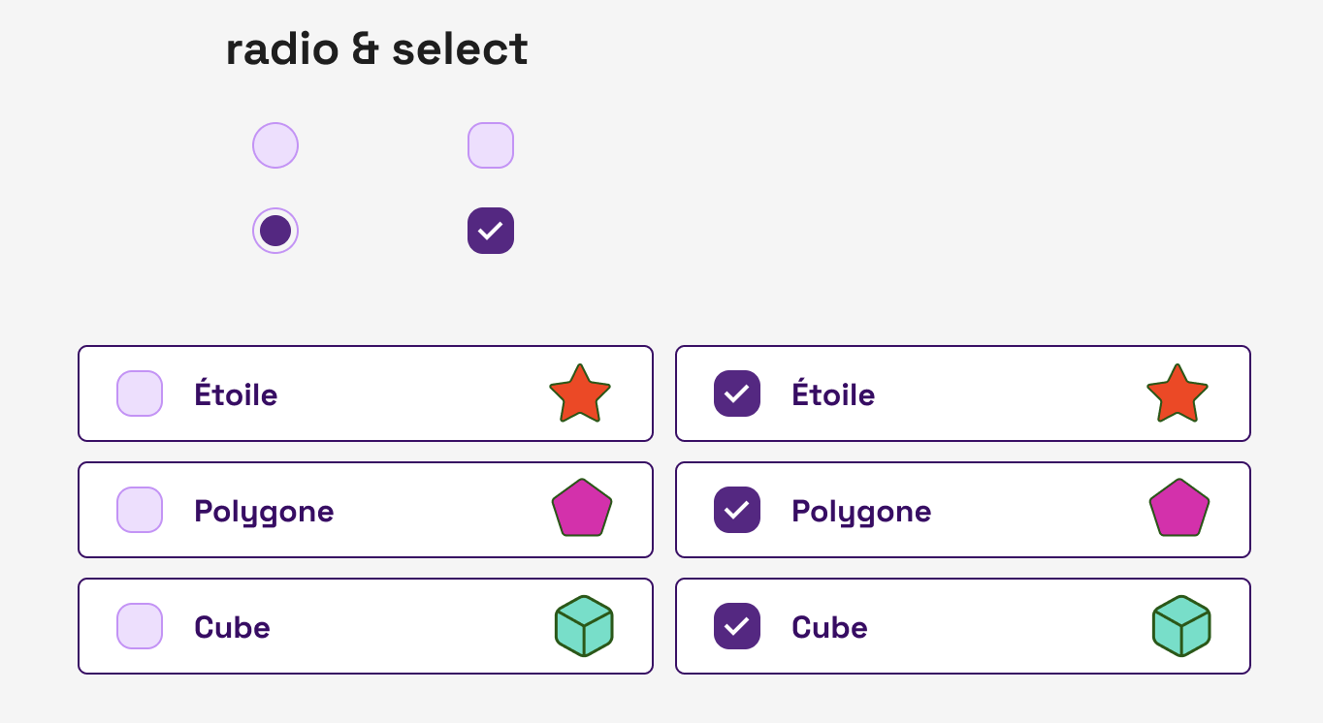
Task: Uncheck the standalone checked checkbox
Action: [491, 231]
